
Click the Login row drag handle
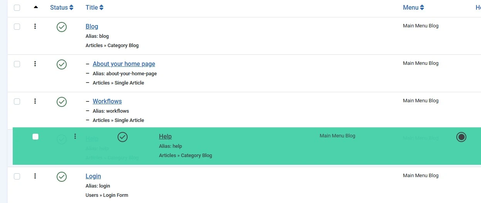35,176
